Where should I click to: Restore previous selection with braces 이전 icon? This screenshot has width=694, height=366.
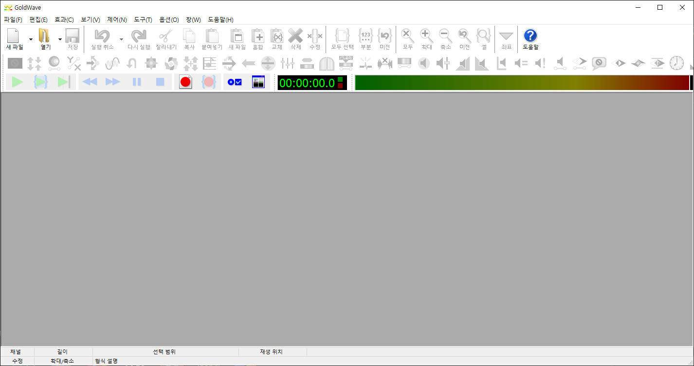(385, 39)
